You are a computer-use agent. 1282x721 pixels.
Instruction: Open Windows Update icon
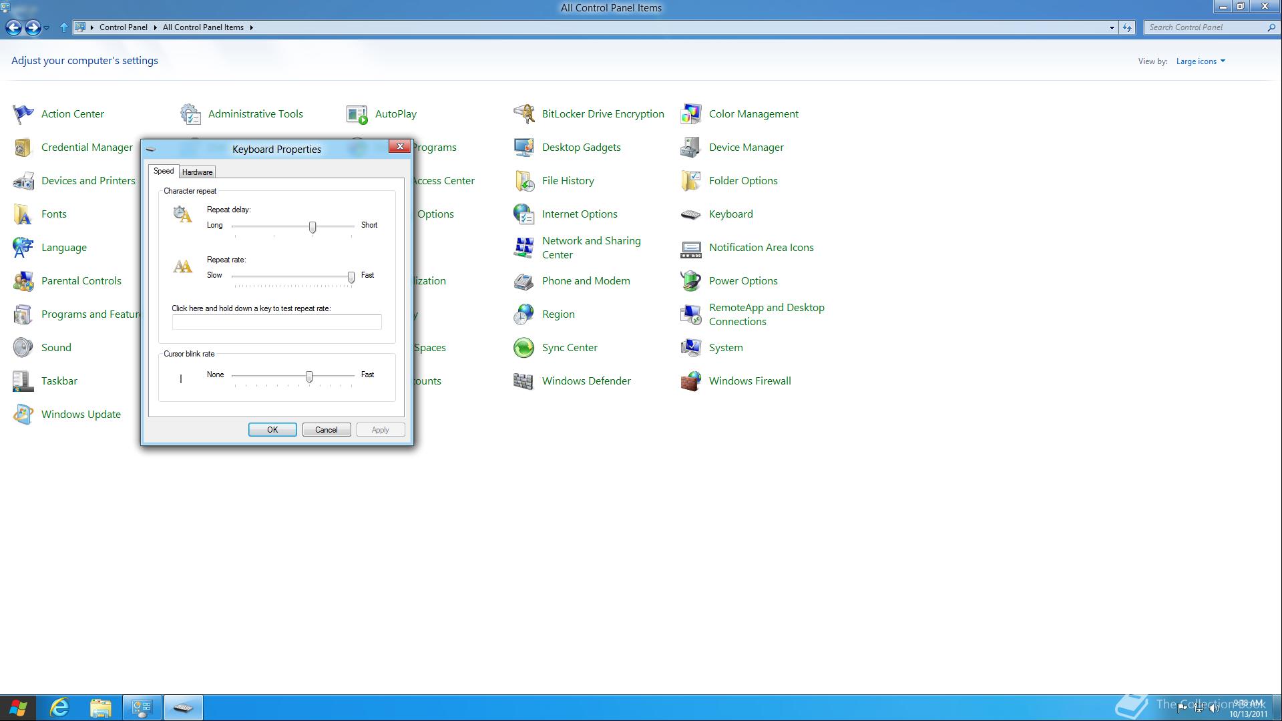[x=23, y=415]
